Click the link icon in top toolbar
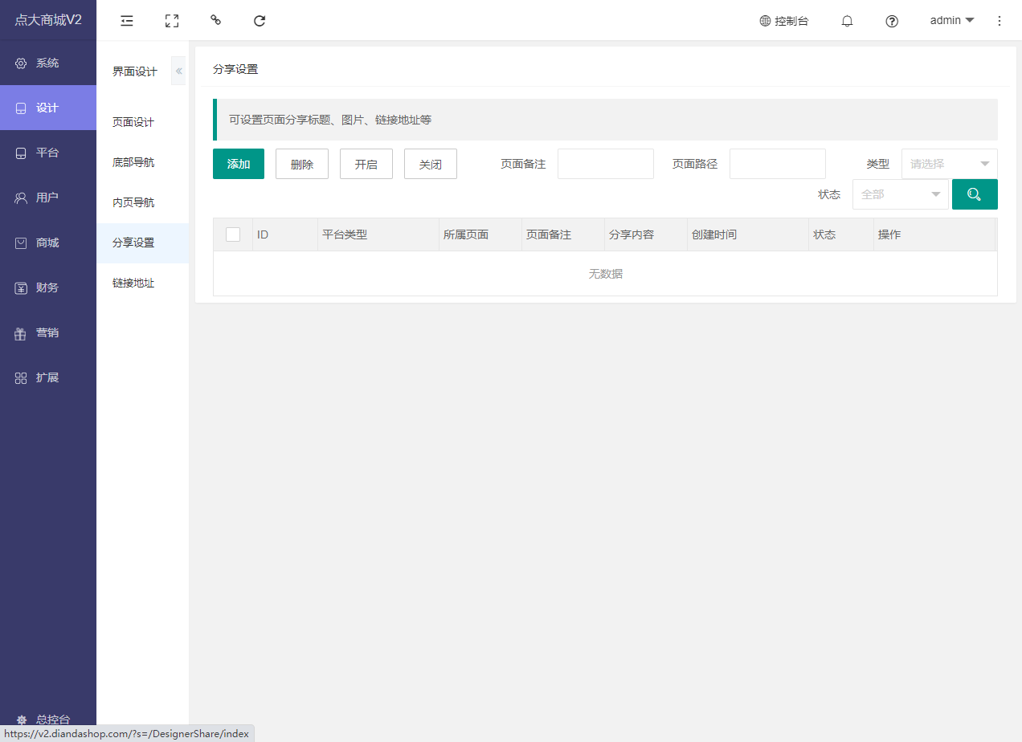The width and height of the screenshot is (1022, 742). 215,20
